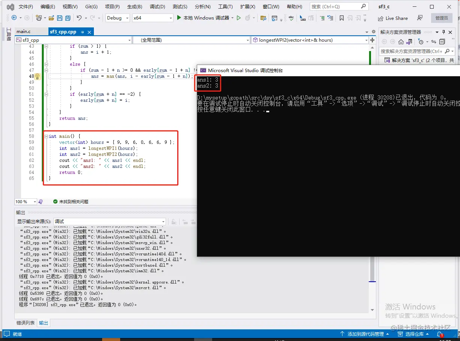Click 管理员 button

click(x=442, y=18)
